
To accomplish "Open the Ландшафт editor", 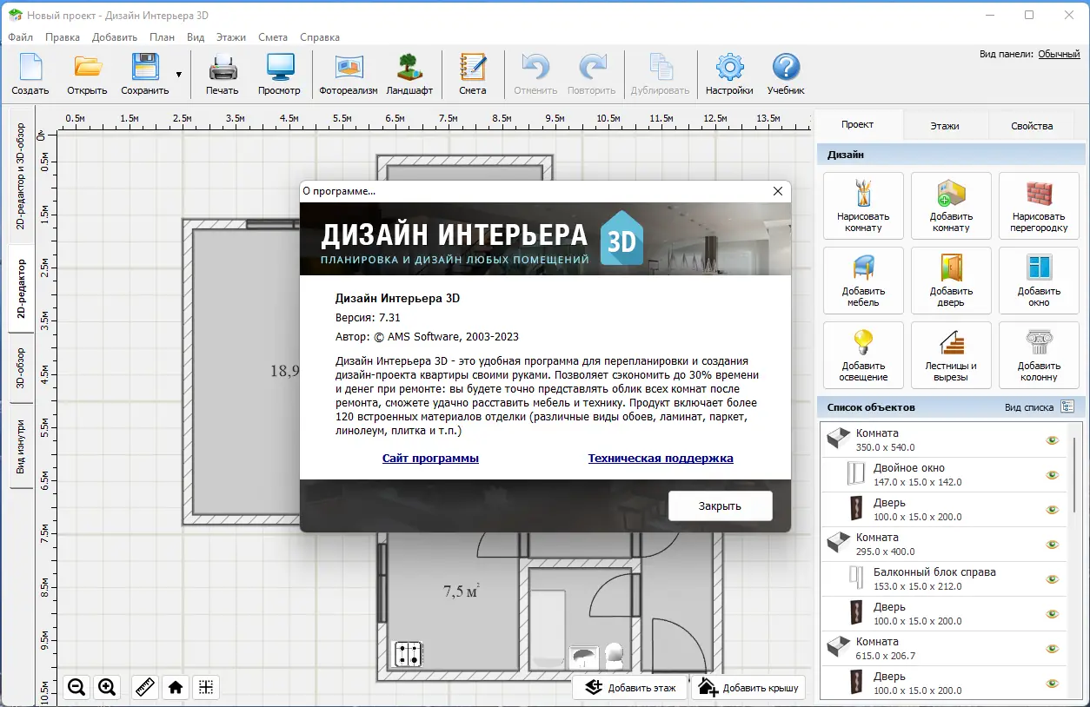I will pyautogui.click(x=409, y=73).
